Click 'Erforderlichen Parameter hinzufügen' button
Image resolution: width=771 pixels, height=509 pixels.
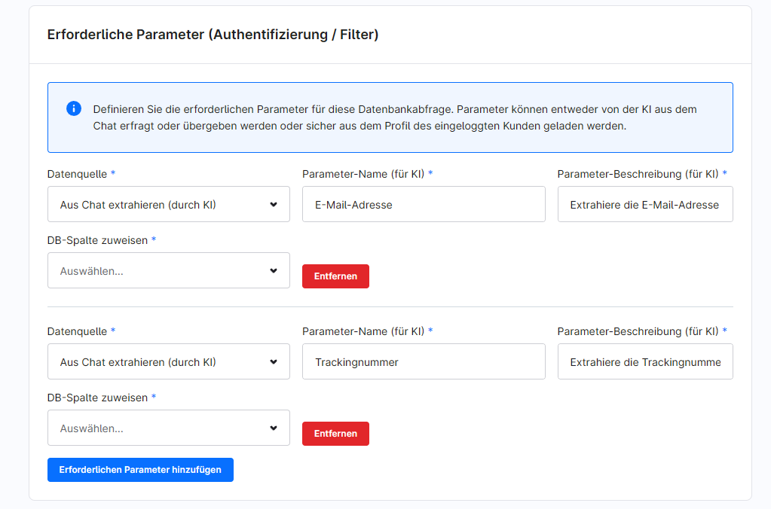(140, 469)
